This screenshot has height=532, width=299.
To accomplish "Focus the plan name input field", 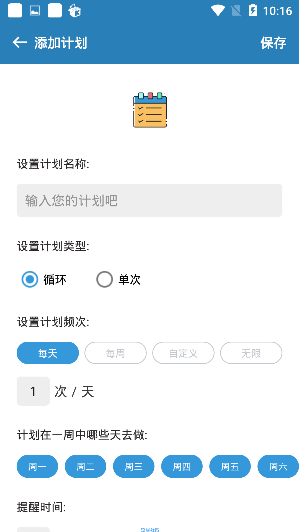I will (x=149, y=200).
